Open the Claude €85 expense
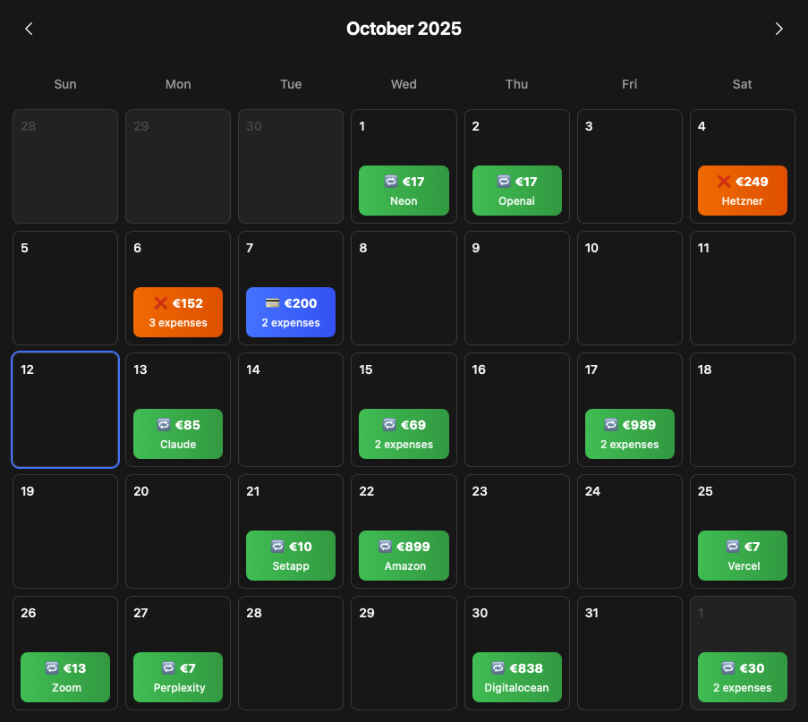 click(x=178, y=434)
